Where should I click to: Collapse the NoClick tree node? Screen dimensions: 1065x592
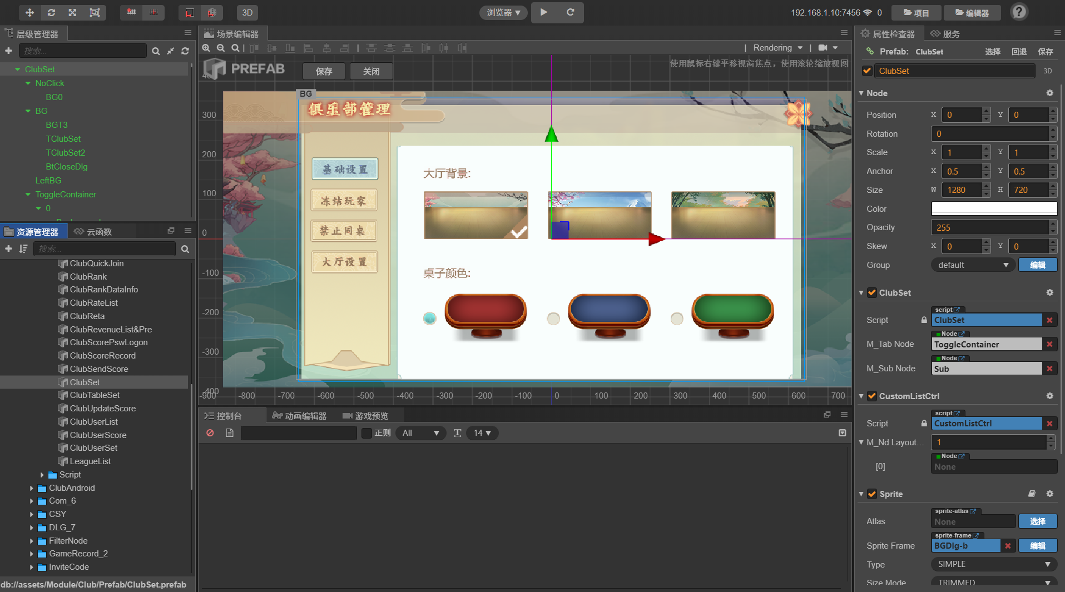point(28,83)
